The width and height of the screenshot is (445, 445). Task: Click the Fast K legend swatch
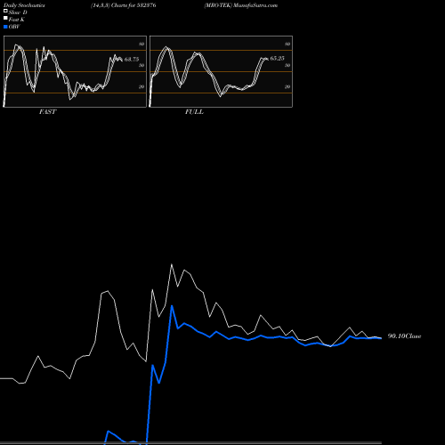coord(5,18)
